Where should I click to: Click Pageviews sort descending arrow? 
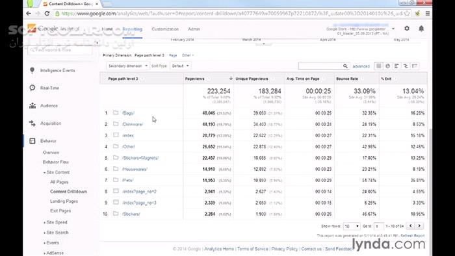tap(231, 78)
